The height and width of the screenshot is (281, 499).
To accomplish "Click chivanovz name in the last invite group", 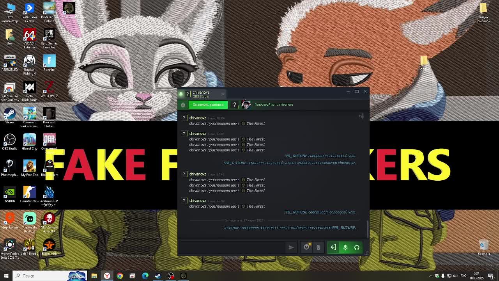I will point(198,201).
